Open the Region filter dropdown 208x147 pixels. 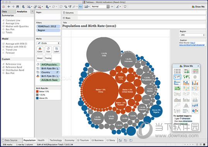(193, 35)
